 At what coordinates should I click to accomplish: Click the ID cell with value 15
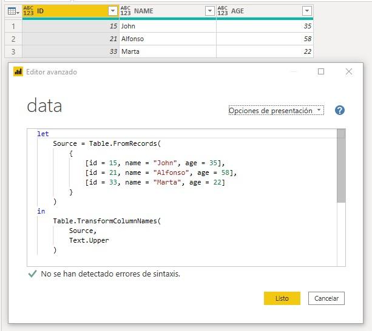coord(70,26)
